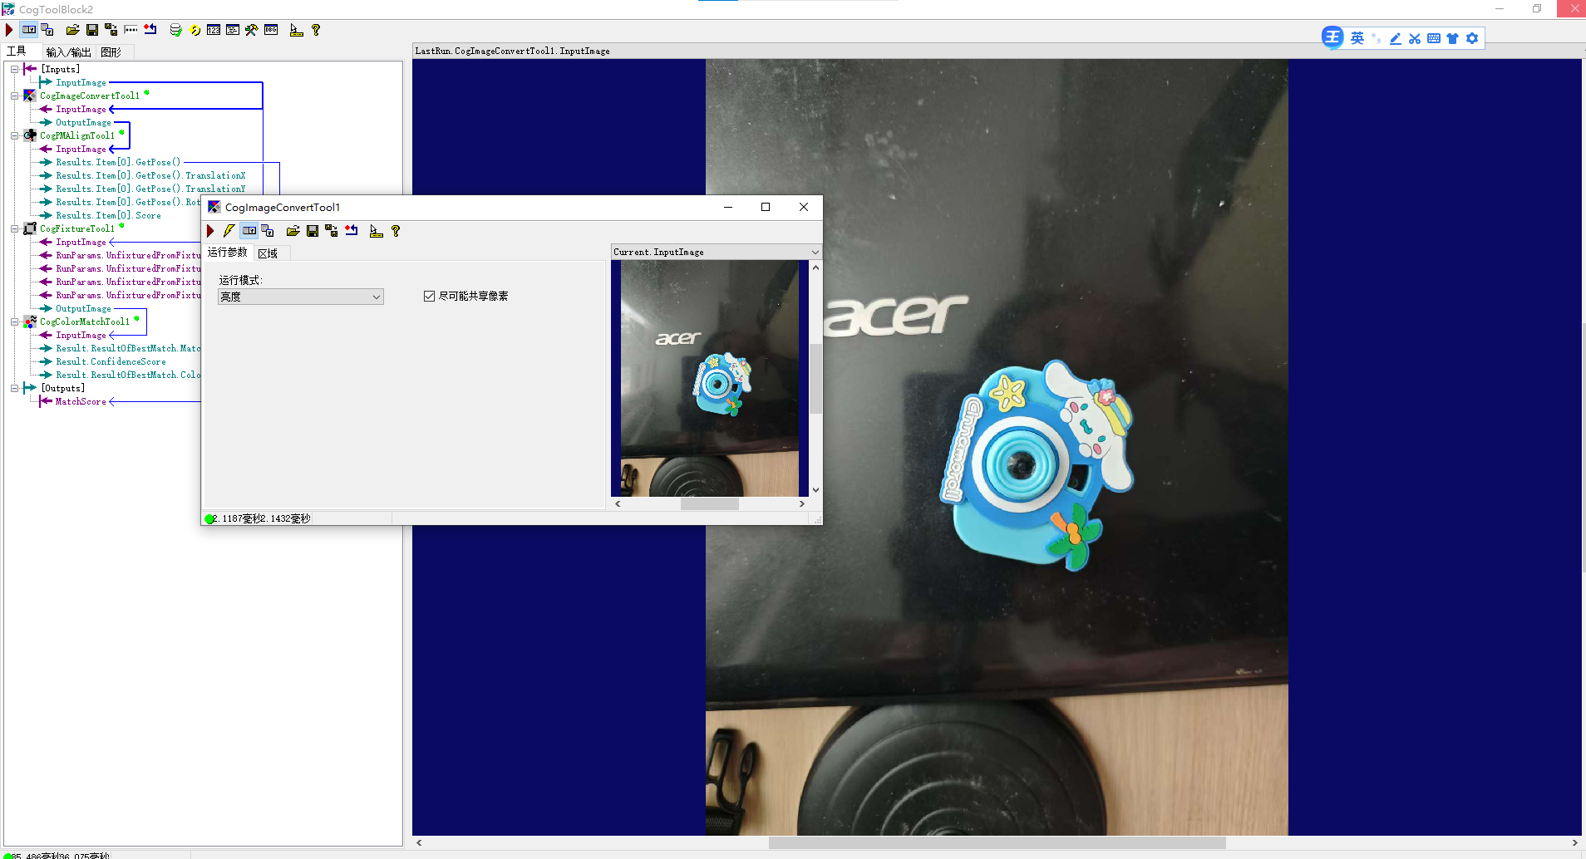Click the pointer-ruler tooltips icon in main toolbar
Viewport: 1586px width, 859px height.
[x=296, y=30]
